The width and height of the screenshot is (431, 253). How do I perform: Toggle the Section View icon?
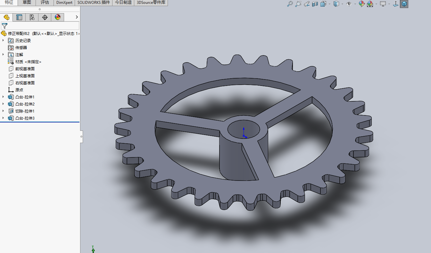point(315,4)
